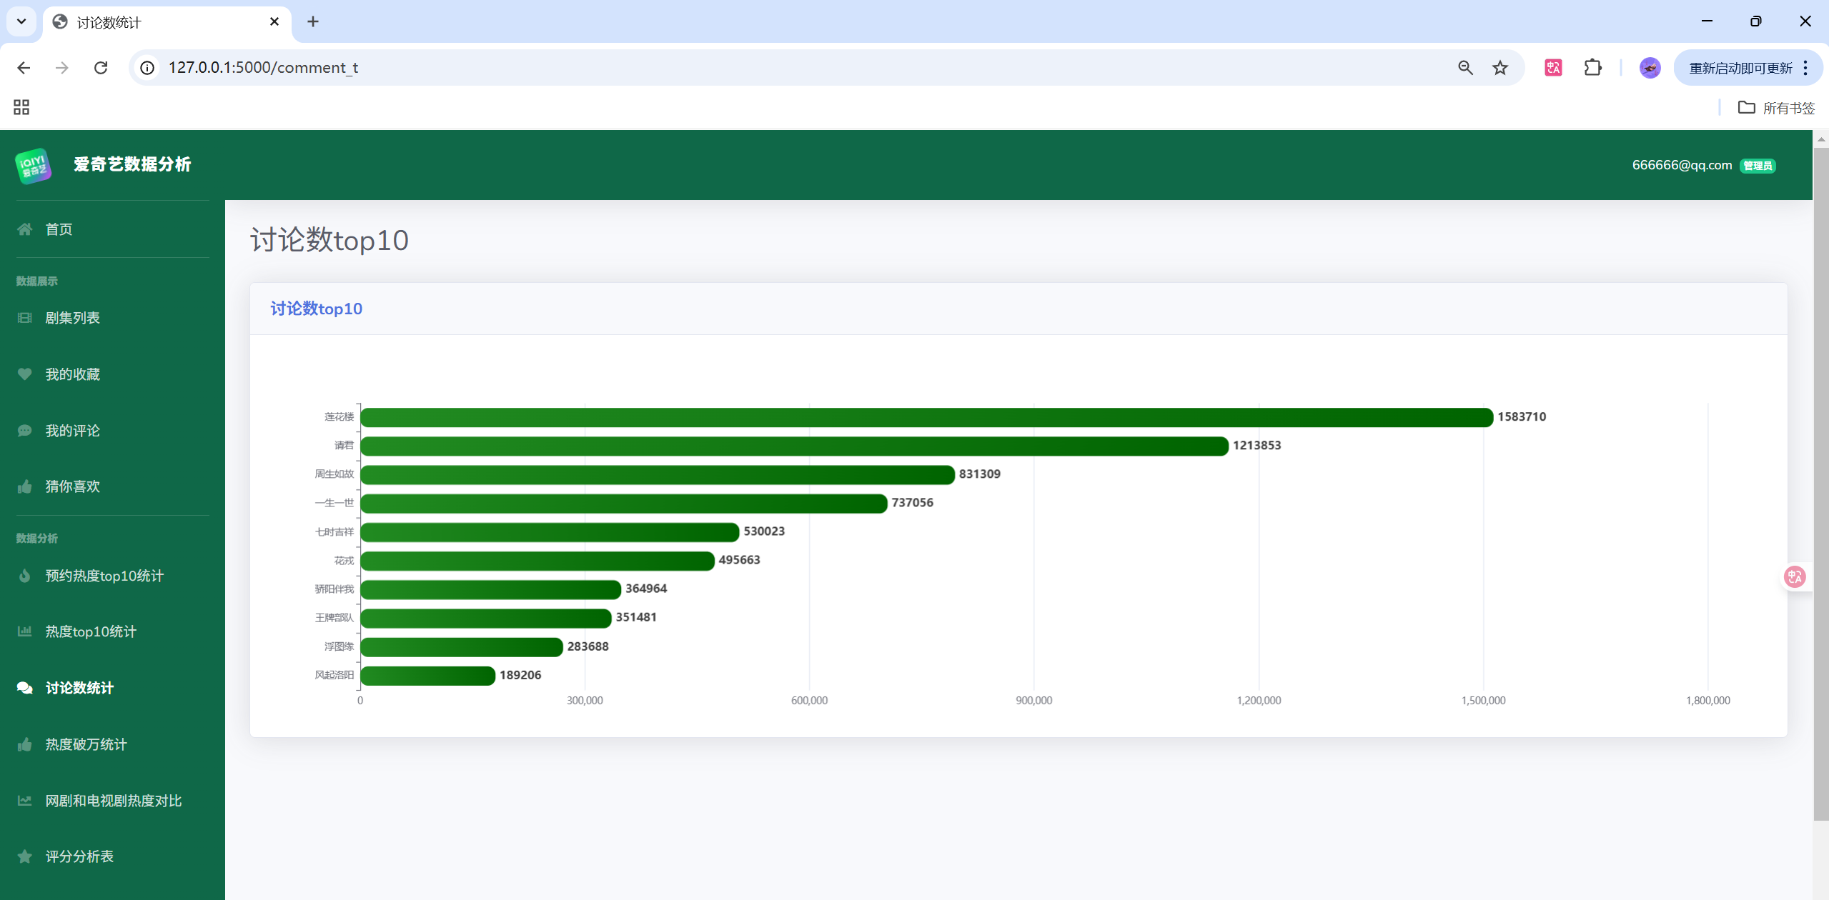This screenshot has width=1829, height=900.
Task: Click the 莲花楼 bar in chart
Action: tap(926, 417)
